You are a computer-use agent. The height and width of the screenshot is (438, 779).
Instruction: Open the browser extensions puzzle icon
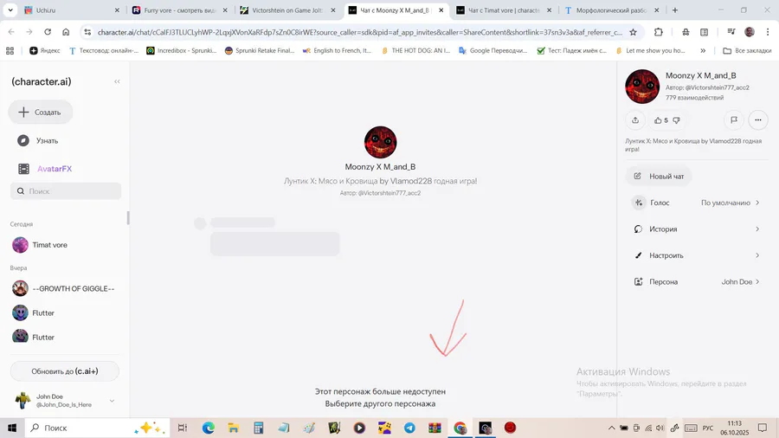tap(659, 32)
